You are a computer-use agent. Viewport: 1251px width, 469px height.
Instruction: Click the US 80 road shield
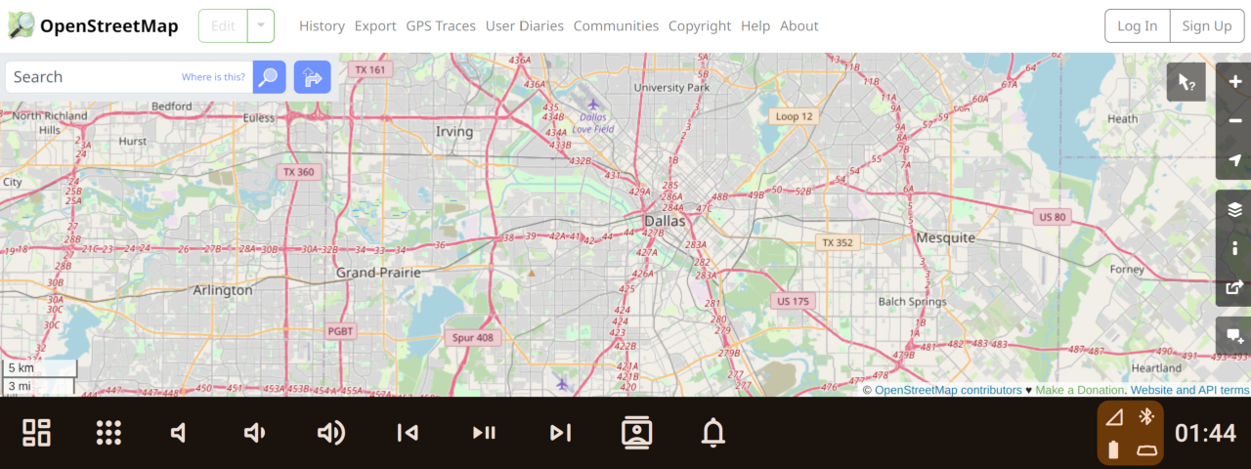(x=1053, y=217)
